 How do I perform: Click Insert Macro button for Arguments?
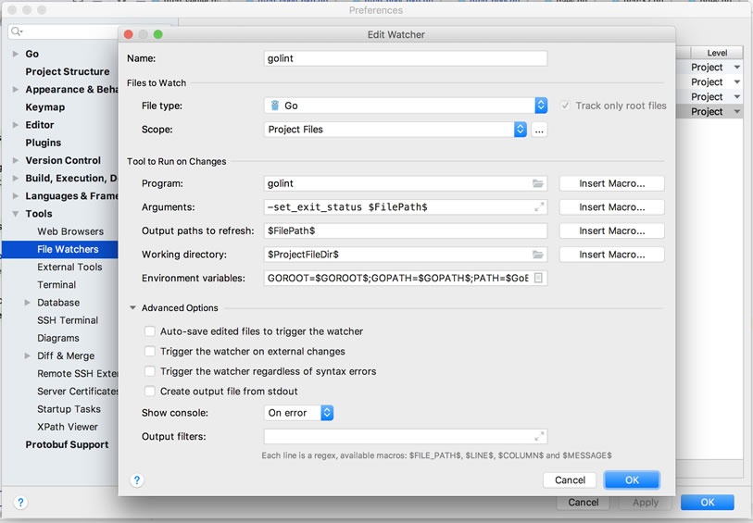coord(611,207)
